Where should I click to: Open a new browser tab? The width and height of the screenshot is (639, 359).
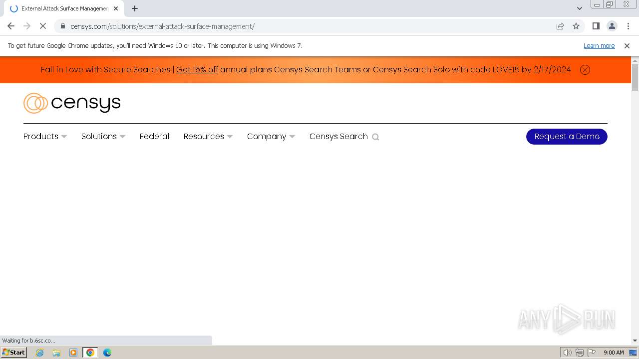[x=135, y=8]
